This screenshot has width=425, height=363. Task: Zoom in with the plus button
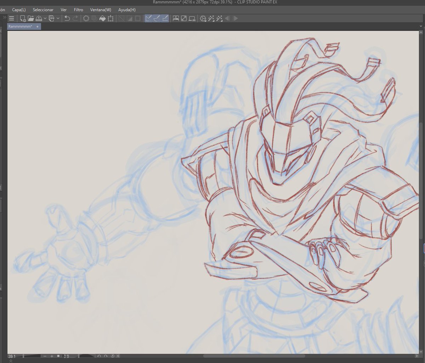(52, 356)
